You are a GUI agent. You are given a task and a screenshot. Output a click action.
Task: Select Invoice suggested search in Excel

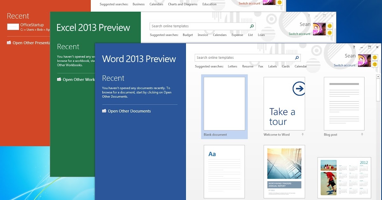(203, 35)
